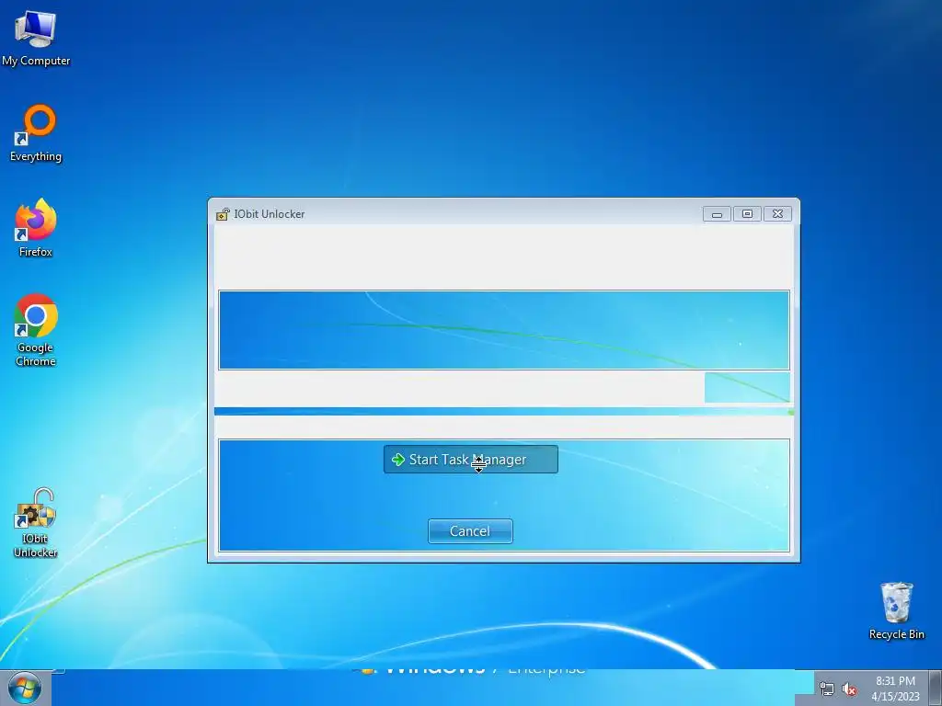Open the Windows Start menu orb
Viewport: 942px width, 706px height.
(25, 688)
